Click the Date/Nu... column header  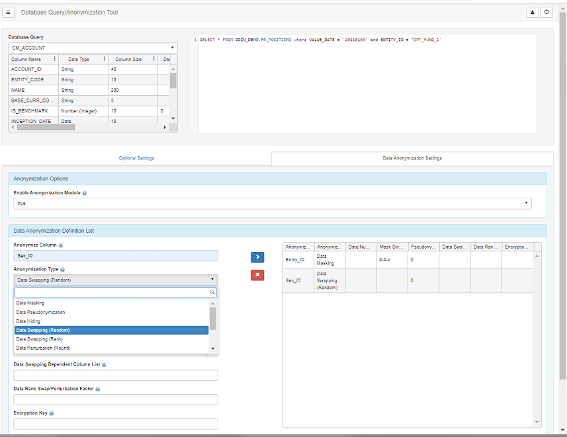coord(361,247)
